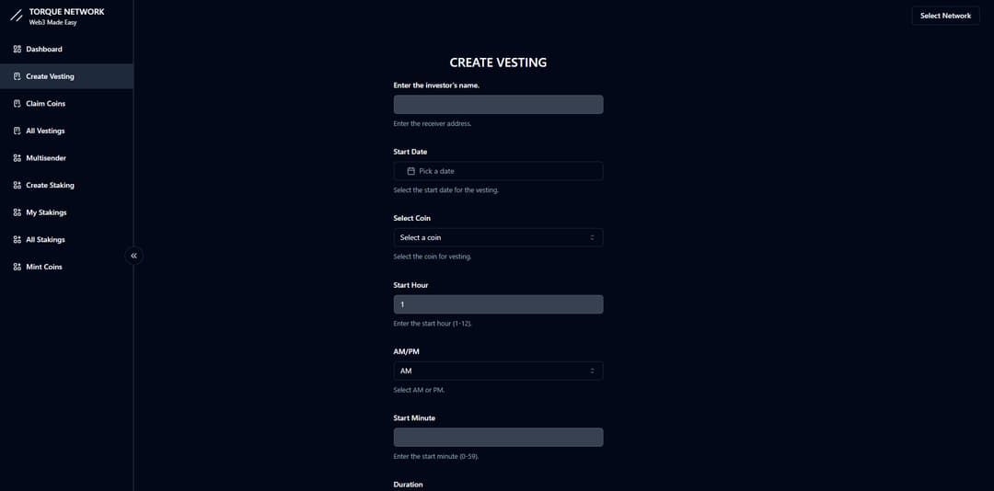Click the All Vestings sidebar icon
Image resolution: width=994 pixels, height=491 pixels.
click(x=17, y=131)
